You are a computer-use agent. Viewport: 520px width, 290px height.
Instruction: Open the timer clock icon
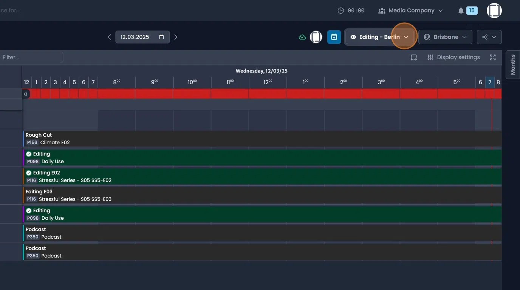[340, 11]
